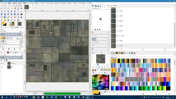Hide the bottom background layer with eye icon
The image size is (176, 99).
pyautogui.click(x=2, y=67)
